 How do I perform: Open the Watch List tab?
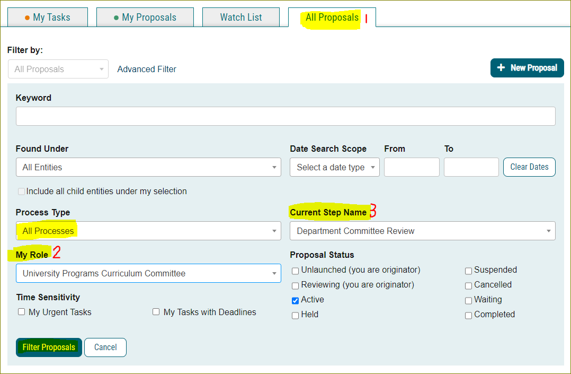pos(240,18)
